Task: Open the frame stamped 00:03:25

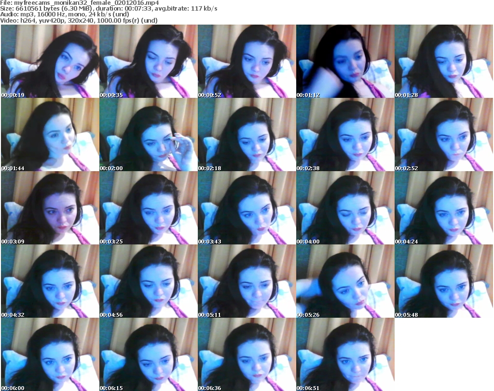Action: 149,208
